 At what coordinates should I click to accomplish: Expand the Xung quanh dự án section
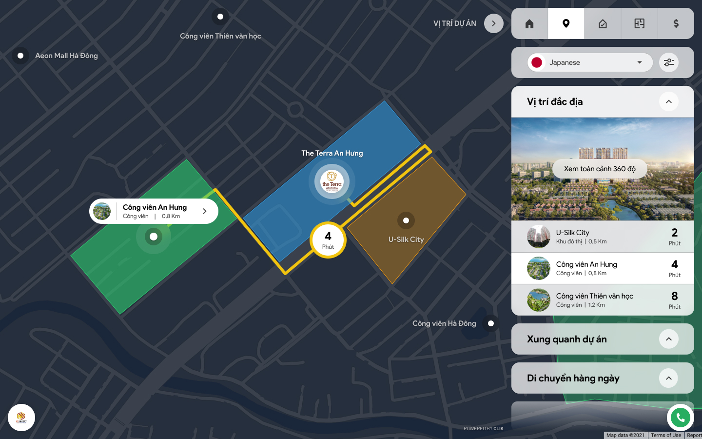tap(669, 339)
